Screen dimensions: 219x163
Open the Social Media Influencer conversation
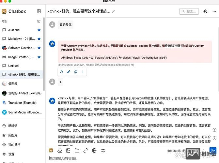point(21,112)
